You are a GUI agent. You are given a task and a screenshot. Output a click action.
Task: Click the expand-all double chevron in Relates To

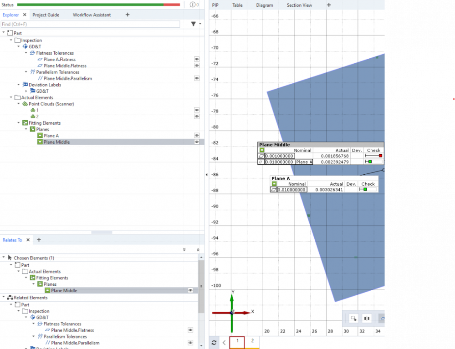(184, 249)
